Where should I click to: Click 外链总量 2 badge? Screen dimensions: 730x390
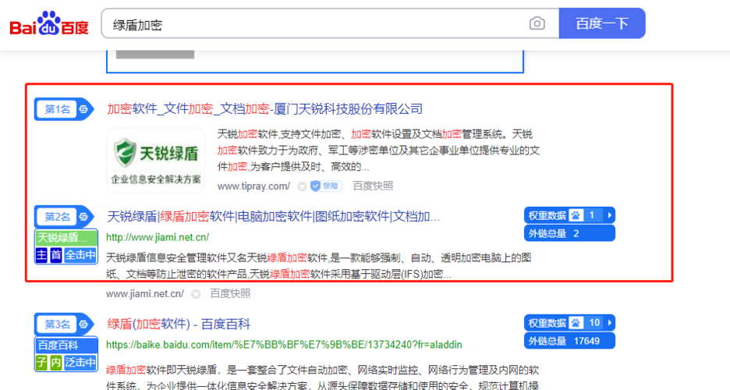pos(569,233)
